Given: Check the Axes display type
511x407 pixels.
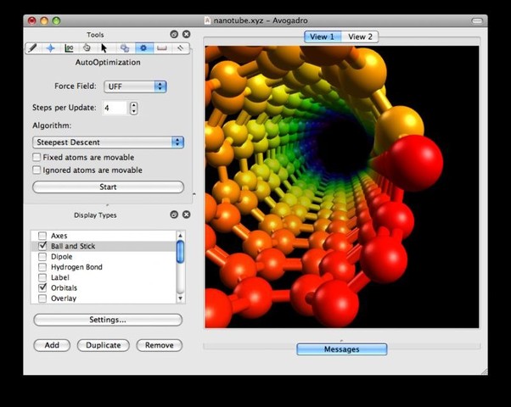Looking at the screenshot, I should tap(42, 236).
